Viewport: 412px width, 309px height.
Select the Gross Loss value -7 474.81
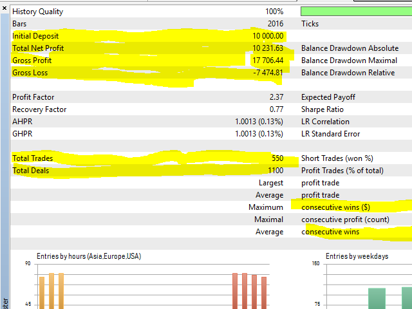coord(268,73)
